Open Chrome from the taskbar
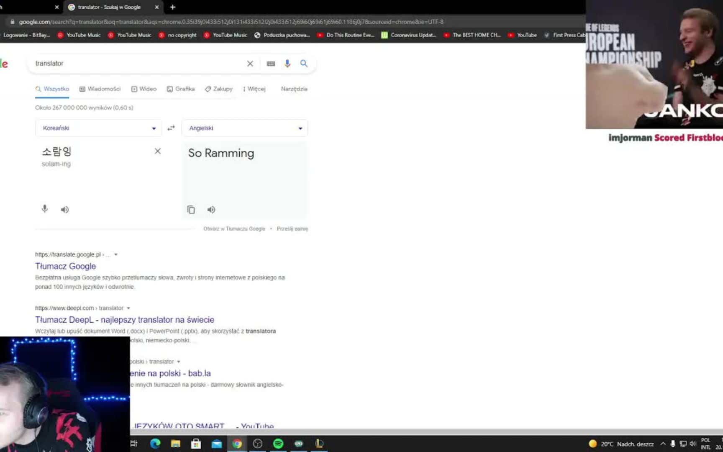The image size is (723, 452). [x=237, y=444]
